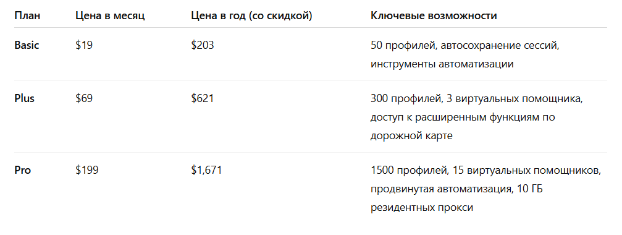Click the $19 monthly price
622x235 pixels.
[x=84, y=45]
